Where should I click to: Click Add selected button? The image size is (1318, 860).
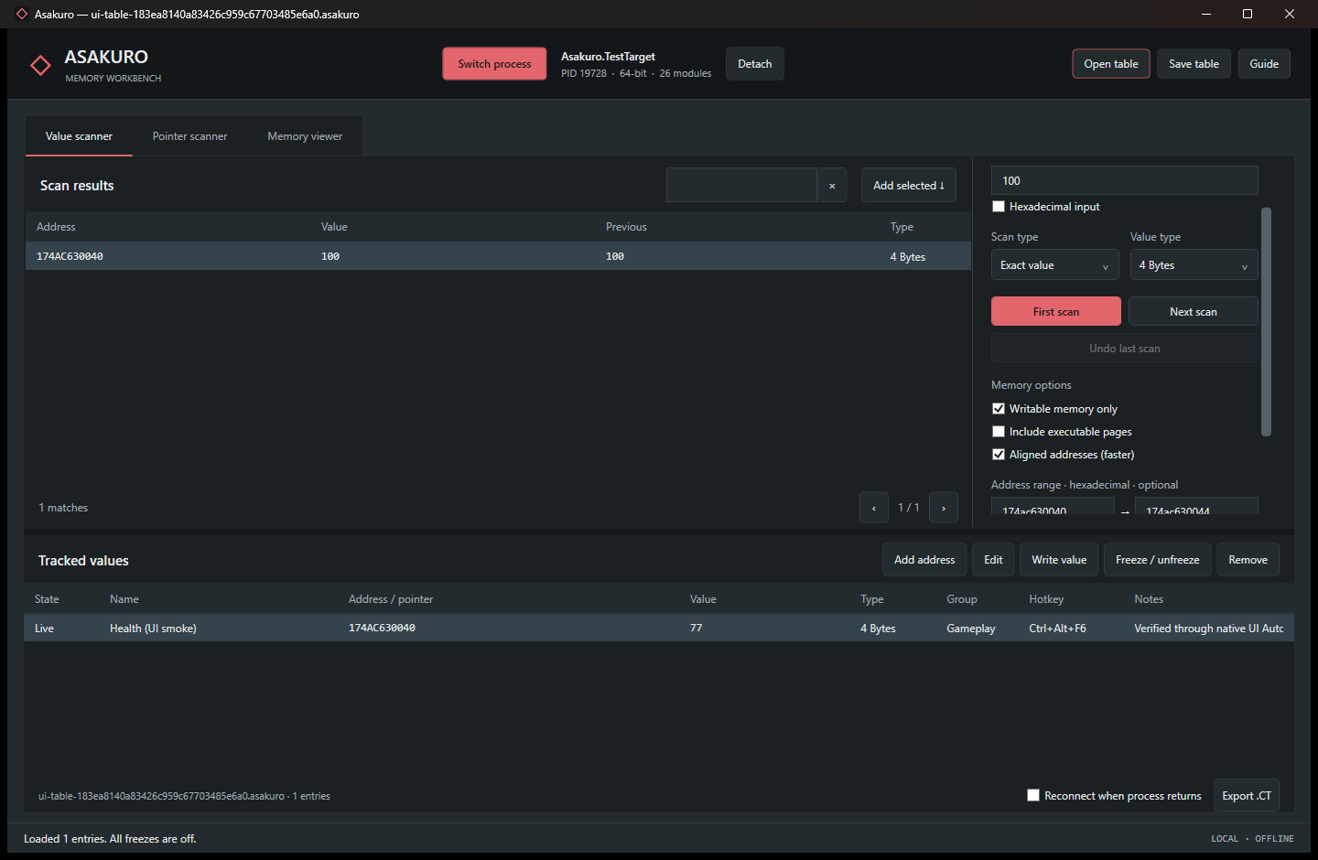point(909,186)
